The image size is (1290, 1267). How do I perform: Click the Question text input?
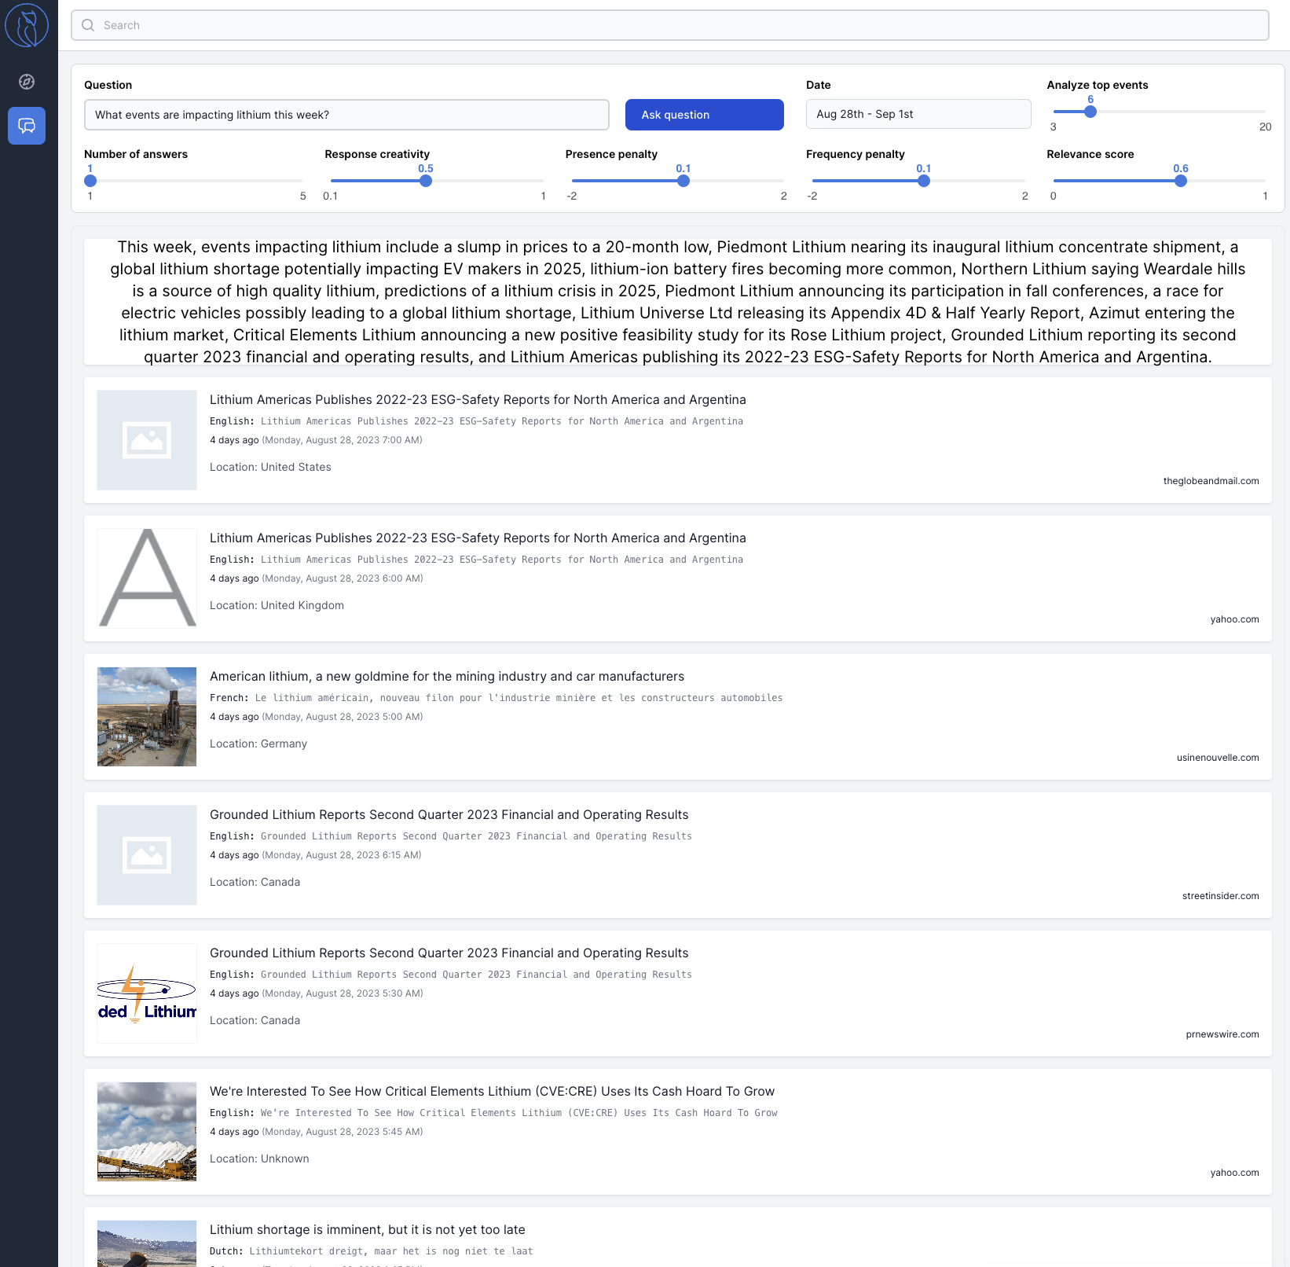[x=346, y=115]
